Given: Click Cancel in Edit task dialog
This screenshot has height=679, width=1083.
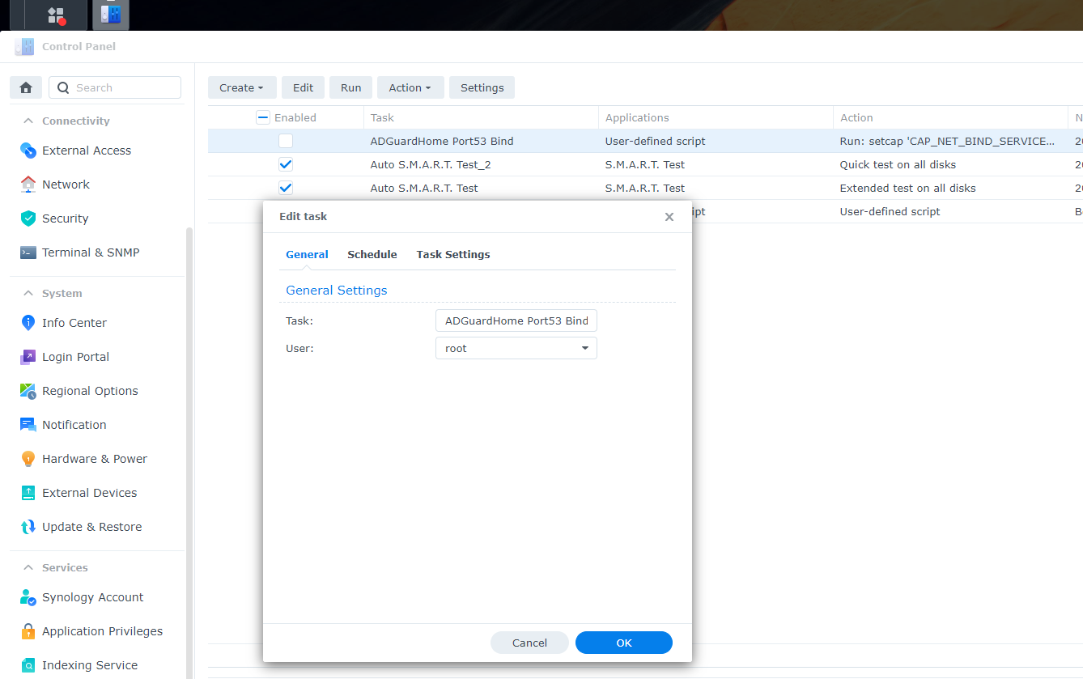Looking at the screenshot, I should click(x=530, y=643).
